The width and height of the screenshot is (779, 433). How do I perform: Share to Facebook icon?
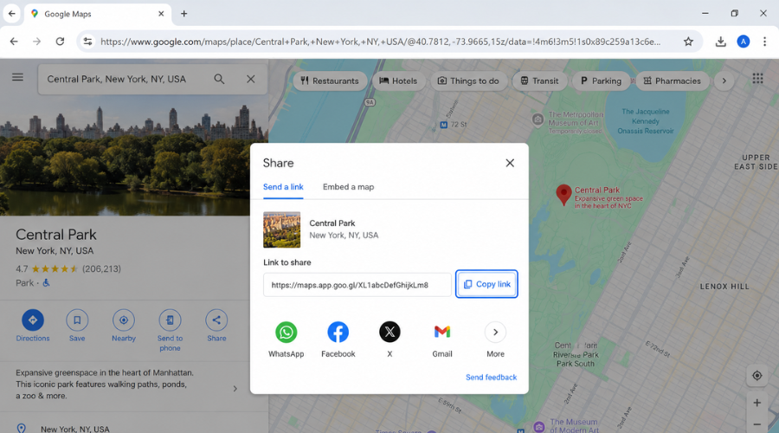tap(338, 332)
